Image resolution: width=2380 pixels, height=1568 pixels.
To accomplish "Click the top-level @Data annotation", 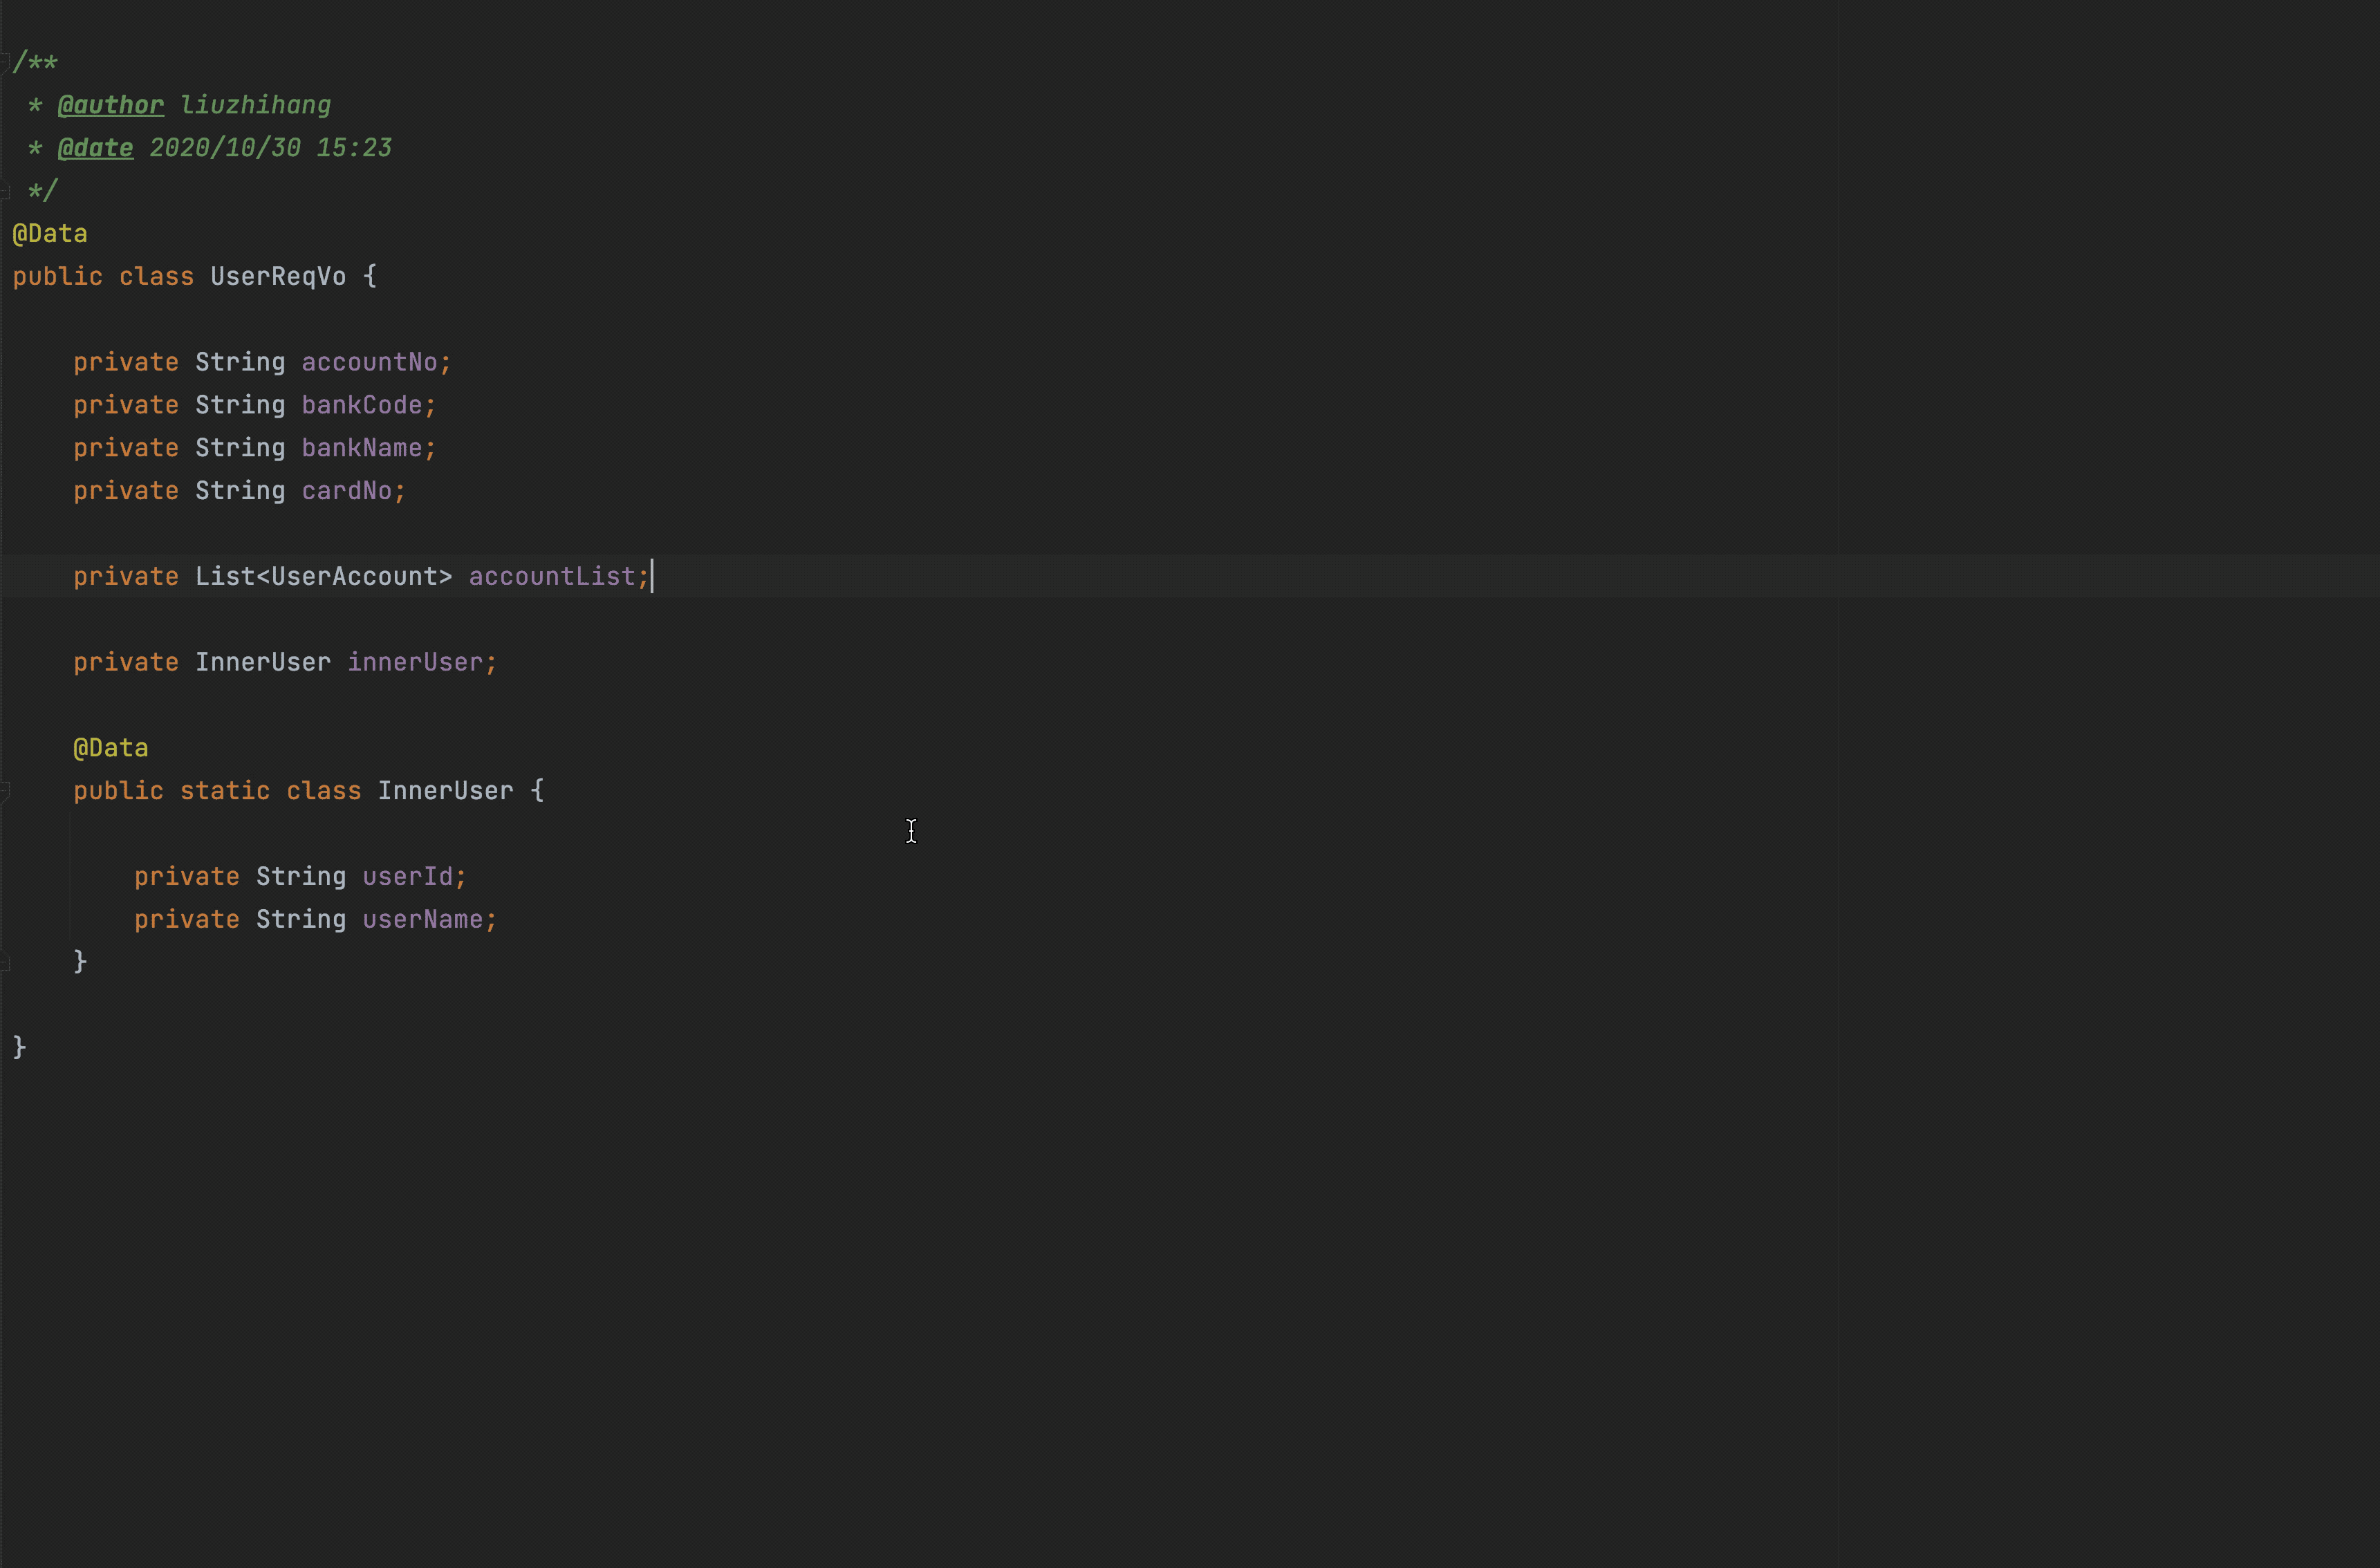I will [x=50, y=234].
